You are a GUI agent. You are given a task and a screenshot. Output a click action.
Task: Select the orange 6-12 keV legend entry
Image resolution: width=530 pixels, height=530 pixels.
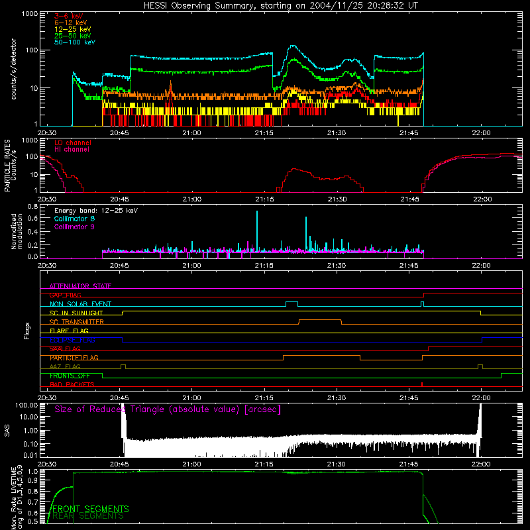coord(71,23)
